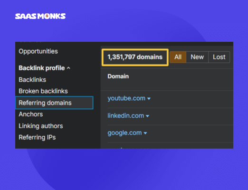Open Backlinks in the sidebar
The height and width of the screenshot is (190, 248).
[32, 80]
